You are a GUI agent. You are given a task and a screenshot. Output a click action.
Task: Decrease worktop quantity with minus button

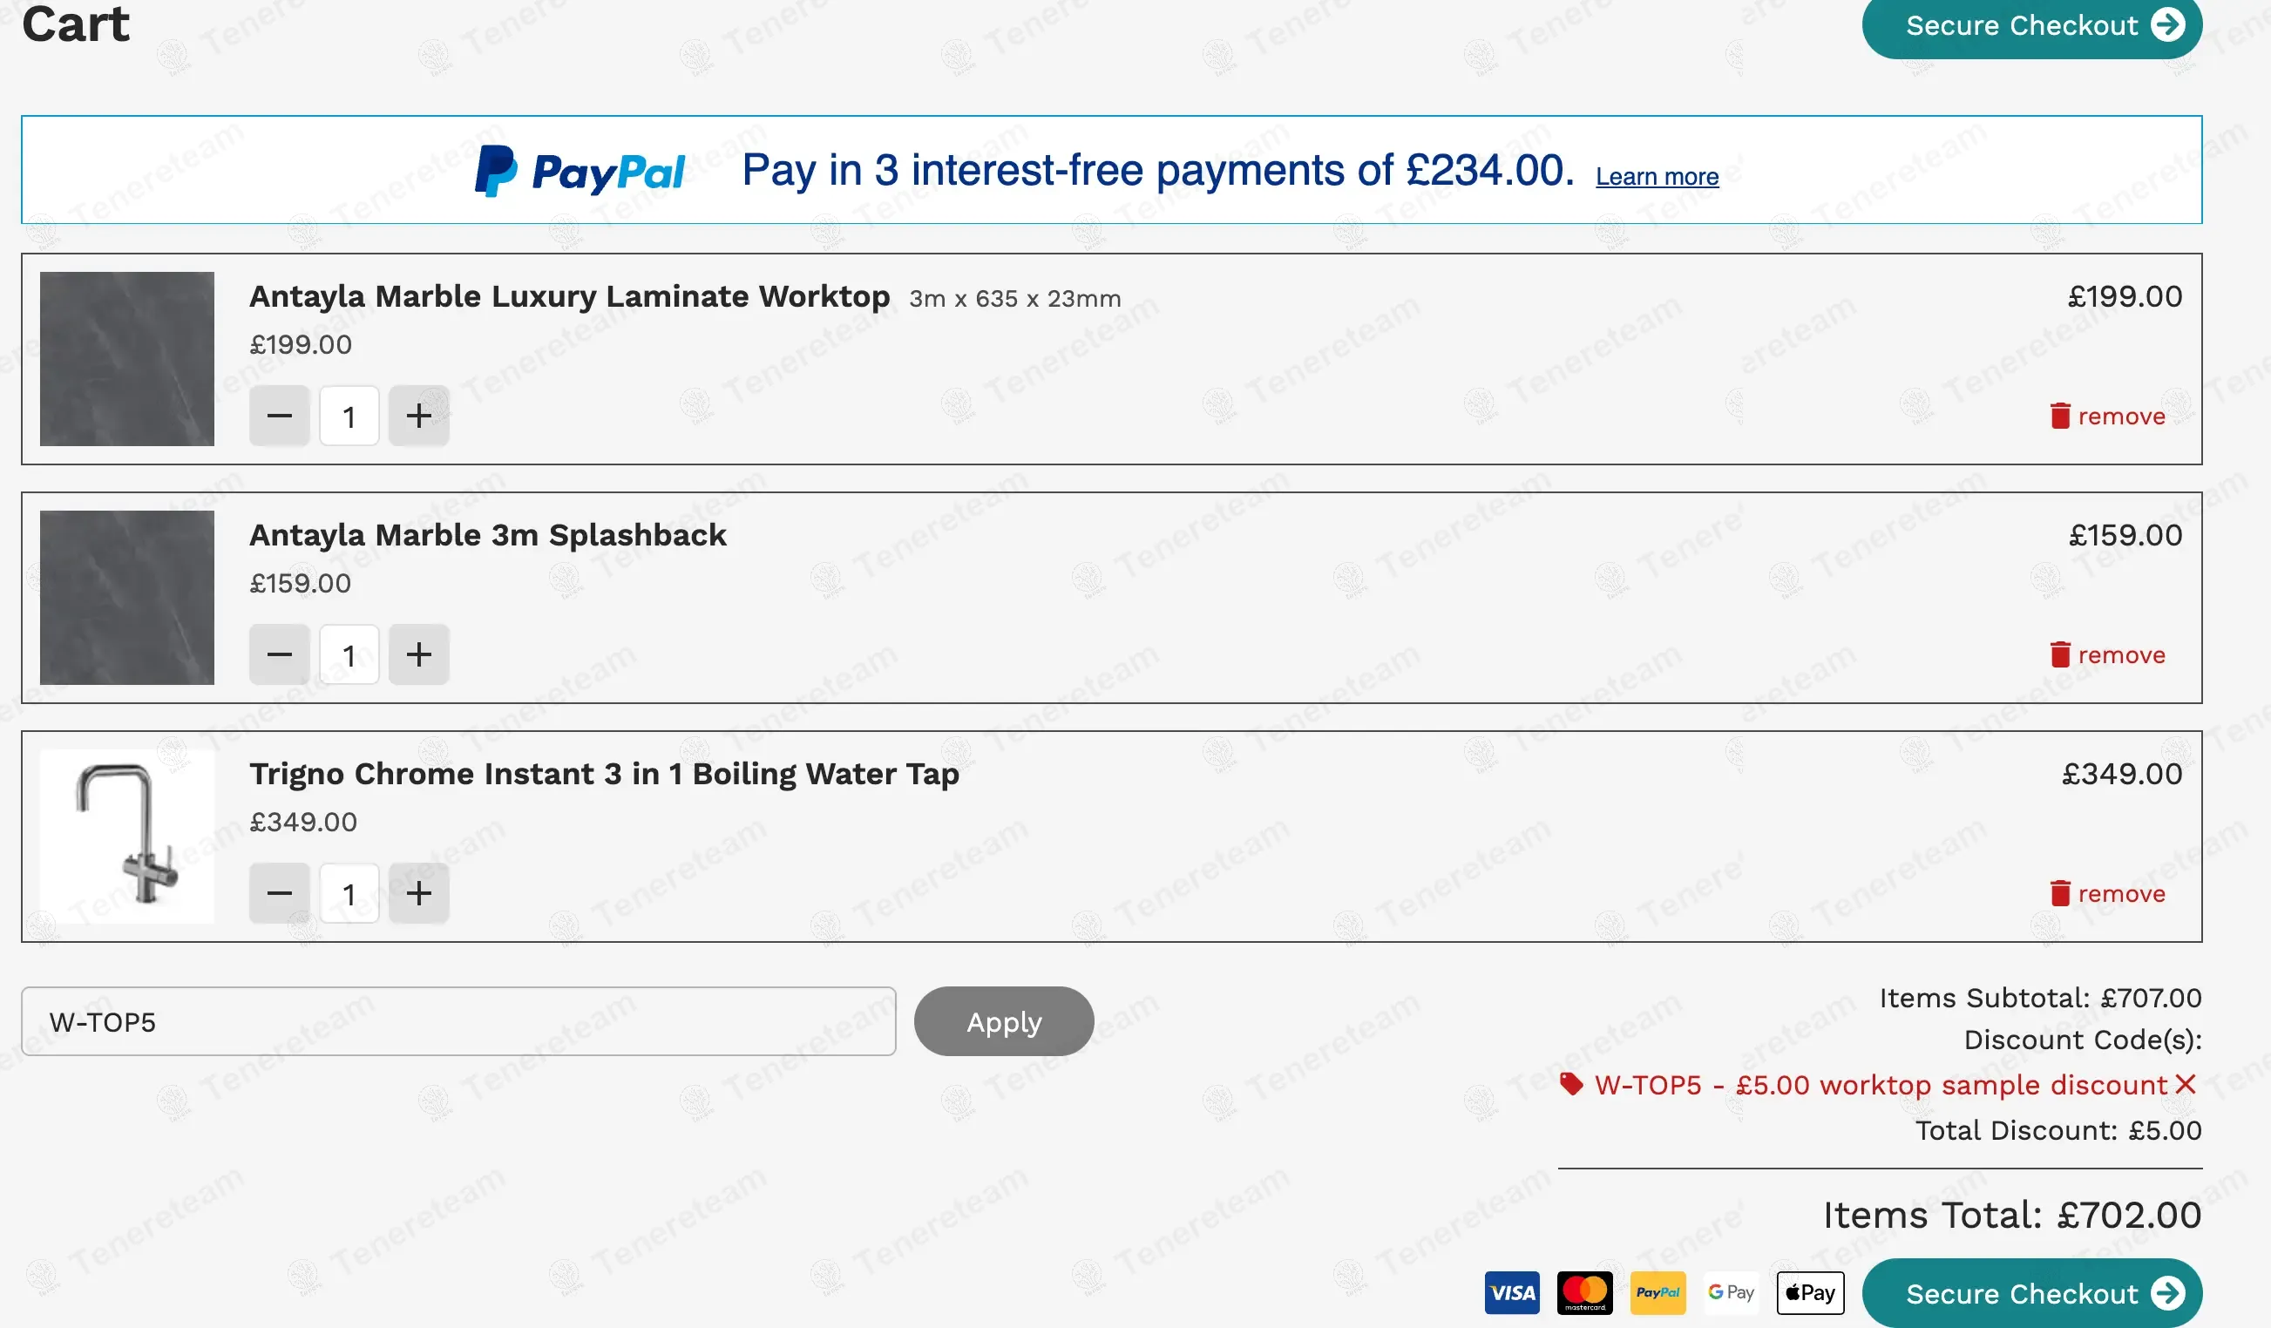click(280, 417)
